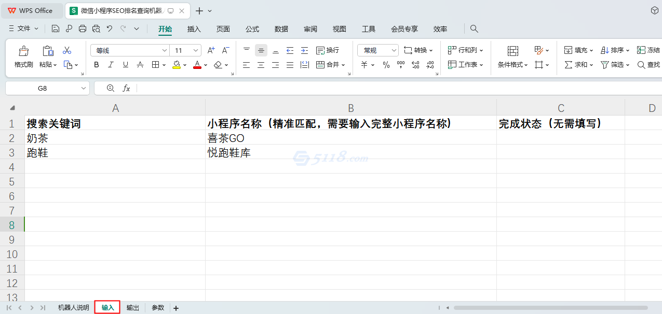Open the number format 常规 dropdown
The height and width of the screenshot is (314, 662).
pos(393,50)
